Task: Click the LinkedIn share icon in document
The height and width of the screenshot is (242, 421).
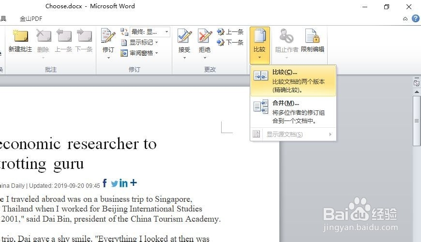Action: pyautogui.click(x=123, y=183)
